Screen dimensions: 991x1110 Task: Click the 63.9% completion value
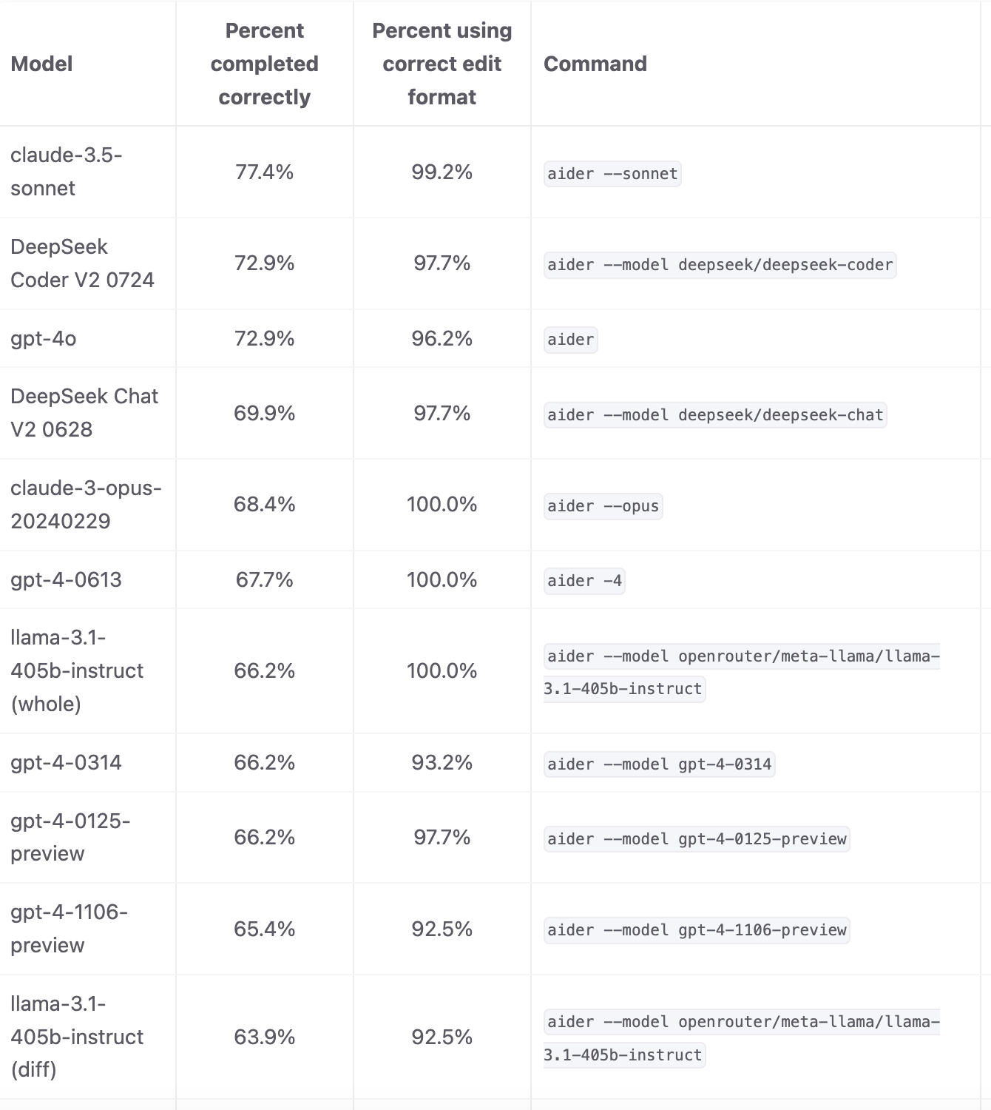[264, 1037]
